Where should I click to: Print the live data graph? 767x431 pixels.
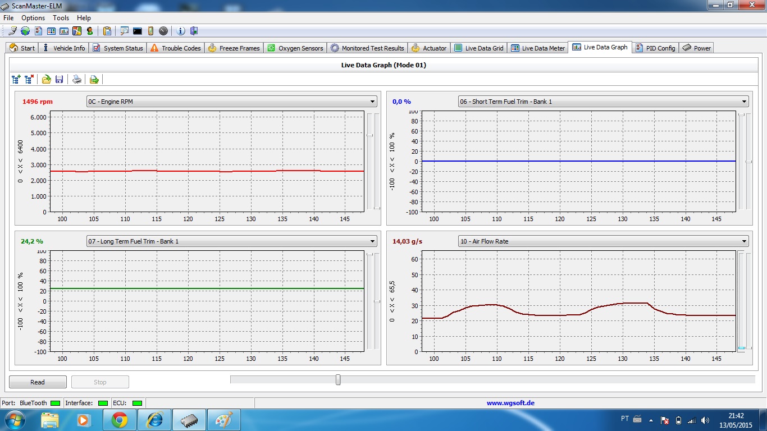[77, 80]
